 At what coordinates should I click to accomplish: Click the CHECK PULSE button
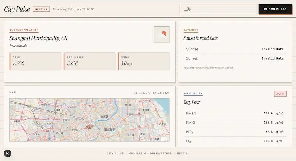point(275,9)
